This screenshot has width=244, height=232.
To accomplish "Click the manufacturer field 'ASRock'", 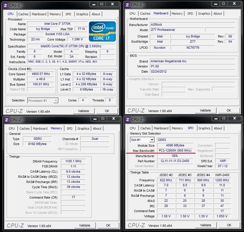I will [x=193, y=24].
